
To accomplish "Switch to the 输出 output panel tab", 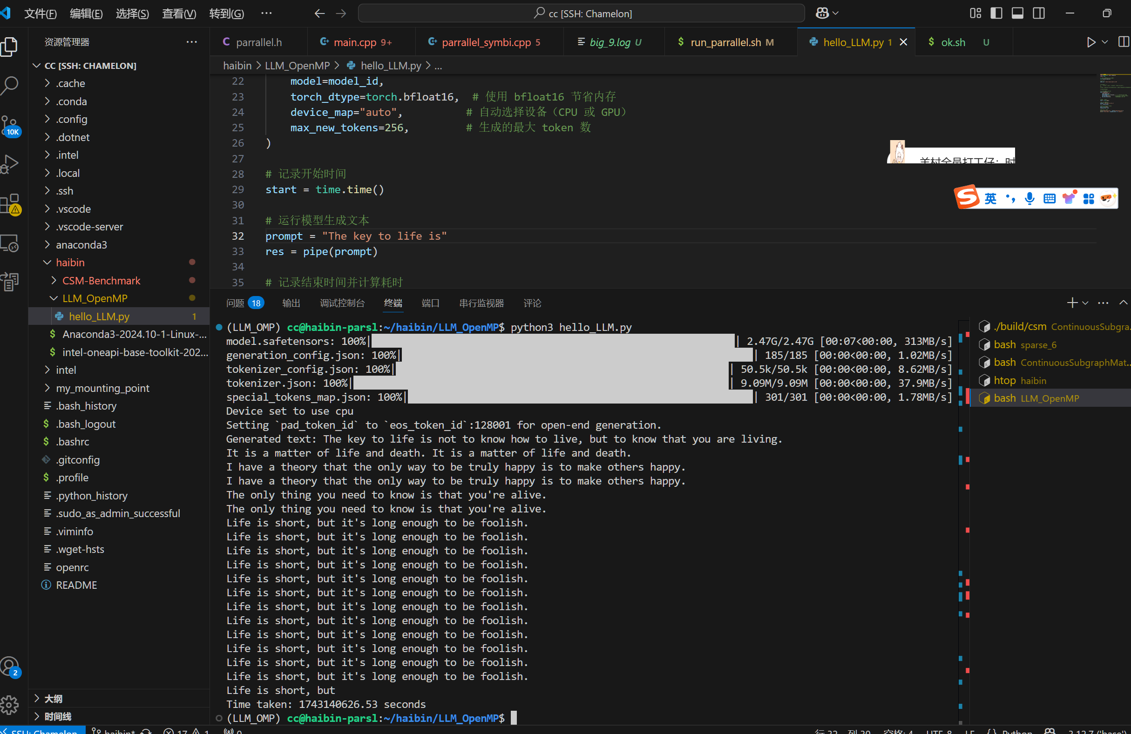I will click(x=291, y=303).
